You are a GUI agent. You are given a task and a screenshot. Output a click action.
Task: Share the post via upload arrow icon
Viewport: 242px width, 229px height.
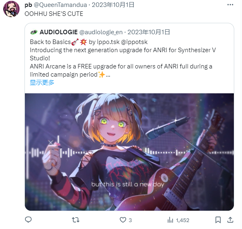[230, 220]
